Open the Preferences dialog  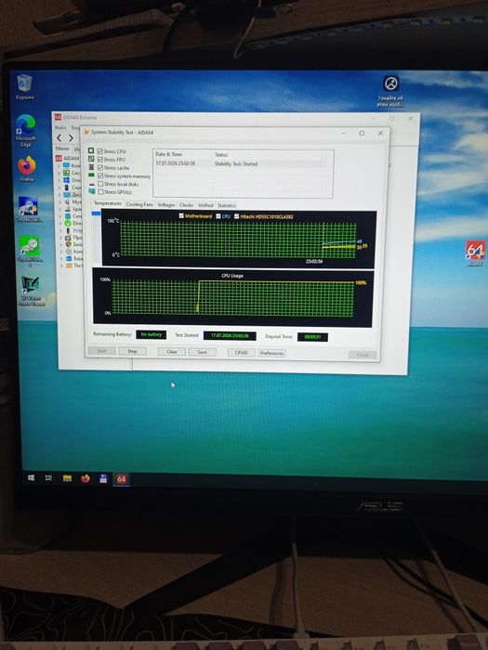[271, 353]
